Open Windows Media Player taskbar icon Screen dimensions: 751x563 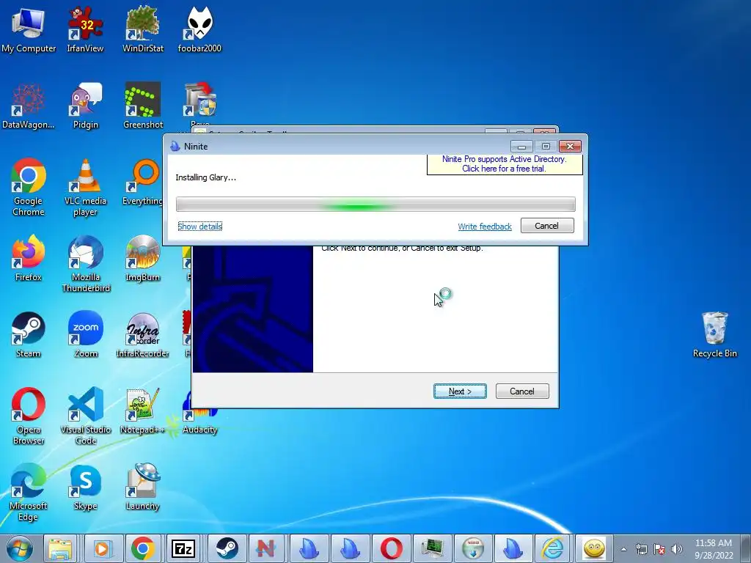(x=102, y=548)
